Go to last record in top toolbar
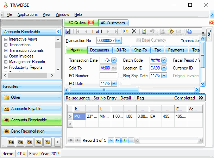 (116, 31)
